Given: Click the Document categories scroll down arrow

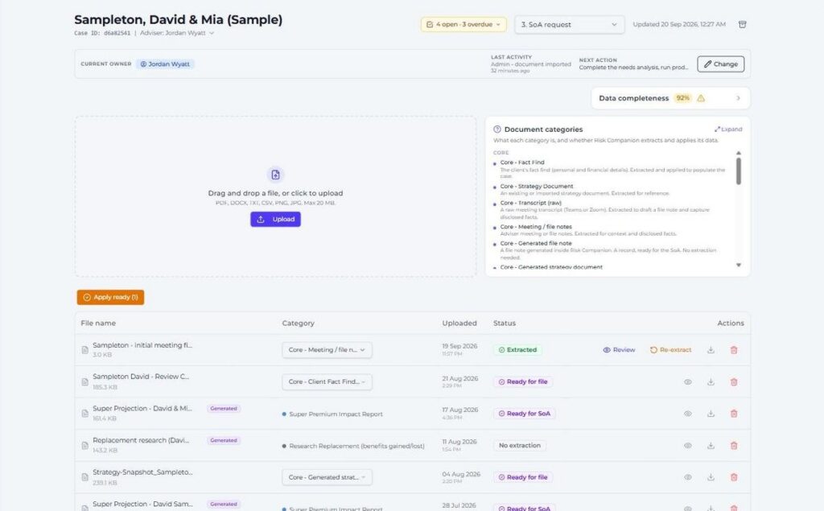Looking at the screenshot, I should [739, 265].
